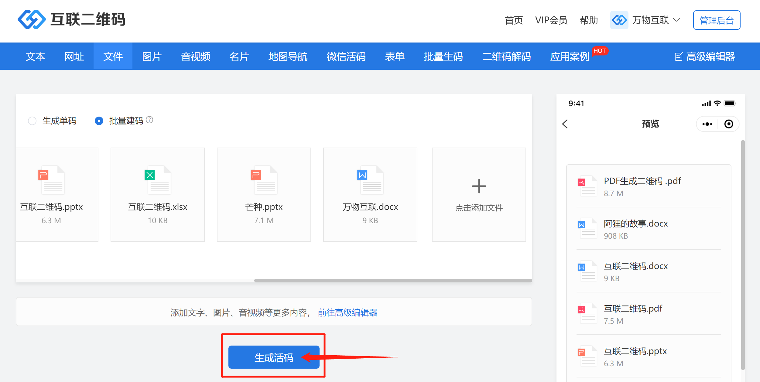Screen dimensions: 760x382
Task: Click the help question mark beside 批量建码
Action: [149, 120]
